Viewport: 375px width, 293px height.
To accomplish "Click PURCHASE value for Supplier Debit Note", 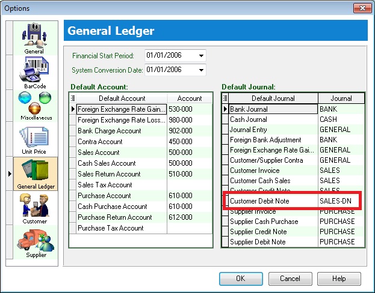I will point(337,242).
